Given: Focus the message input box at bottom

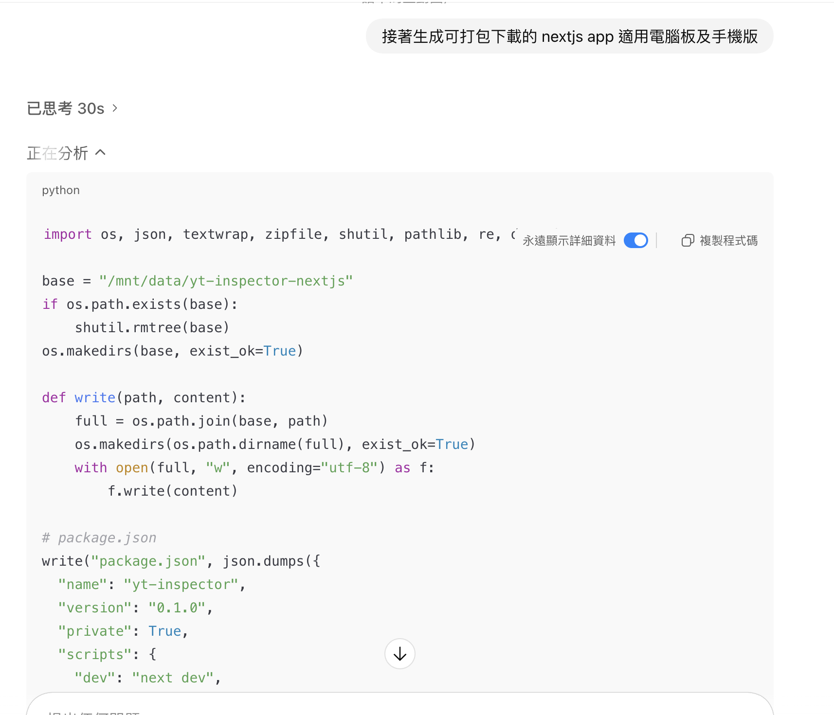Looking at the screenshot, I should 399,708.
